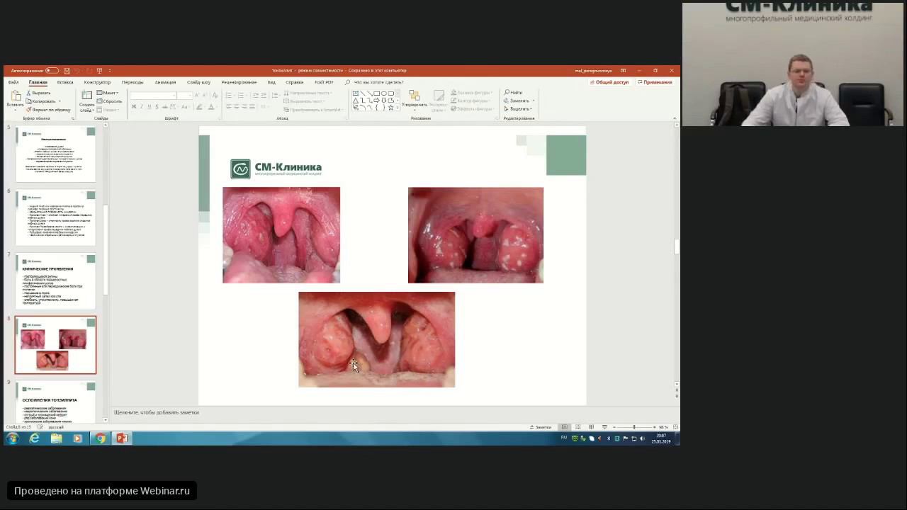Select slide 7 thumbnail in slide panel
The height and width of the screenshot is (510, 907).
coord(55,281)
